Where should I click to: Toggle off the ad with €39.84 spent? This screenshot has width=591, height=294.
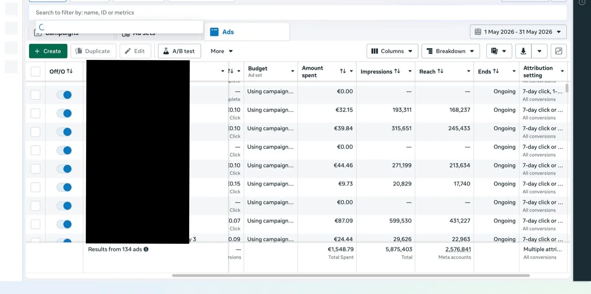coord(64,132)
